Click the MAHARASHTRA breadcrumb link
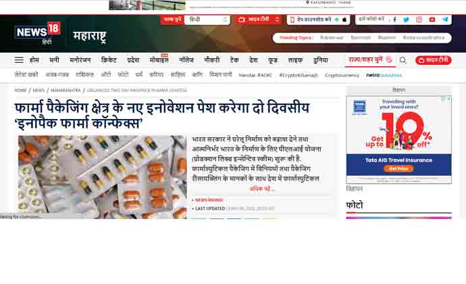The height and width of the screenshot is (284, 466). tap(66, 90)
